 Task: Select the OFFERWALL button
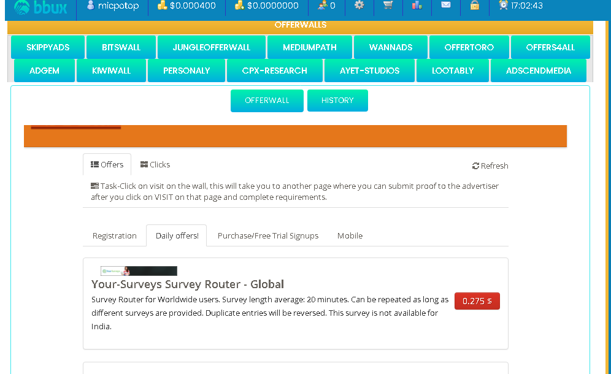coord(267,101)
